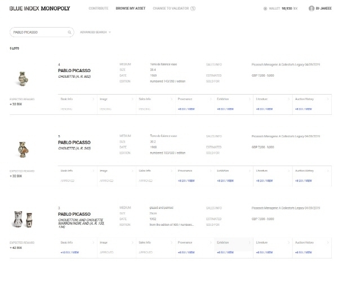Click the '5 LOTS' count text

coord(15,48)
